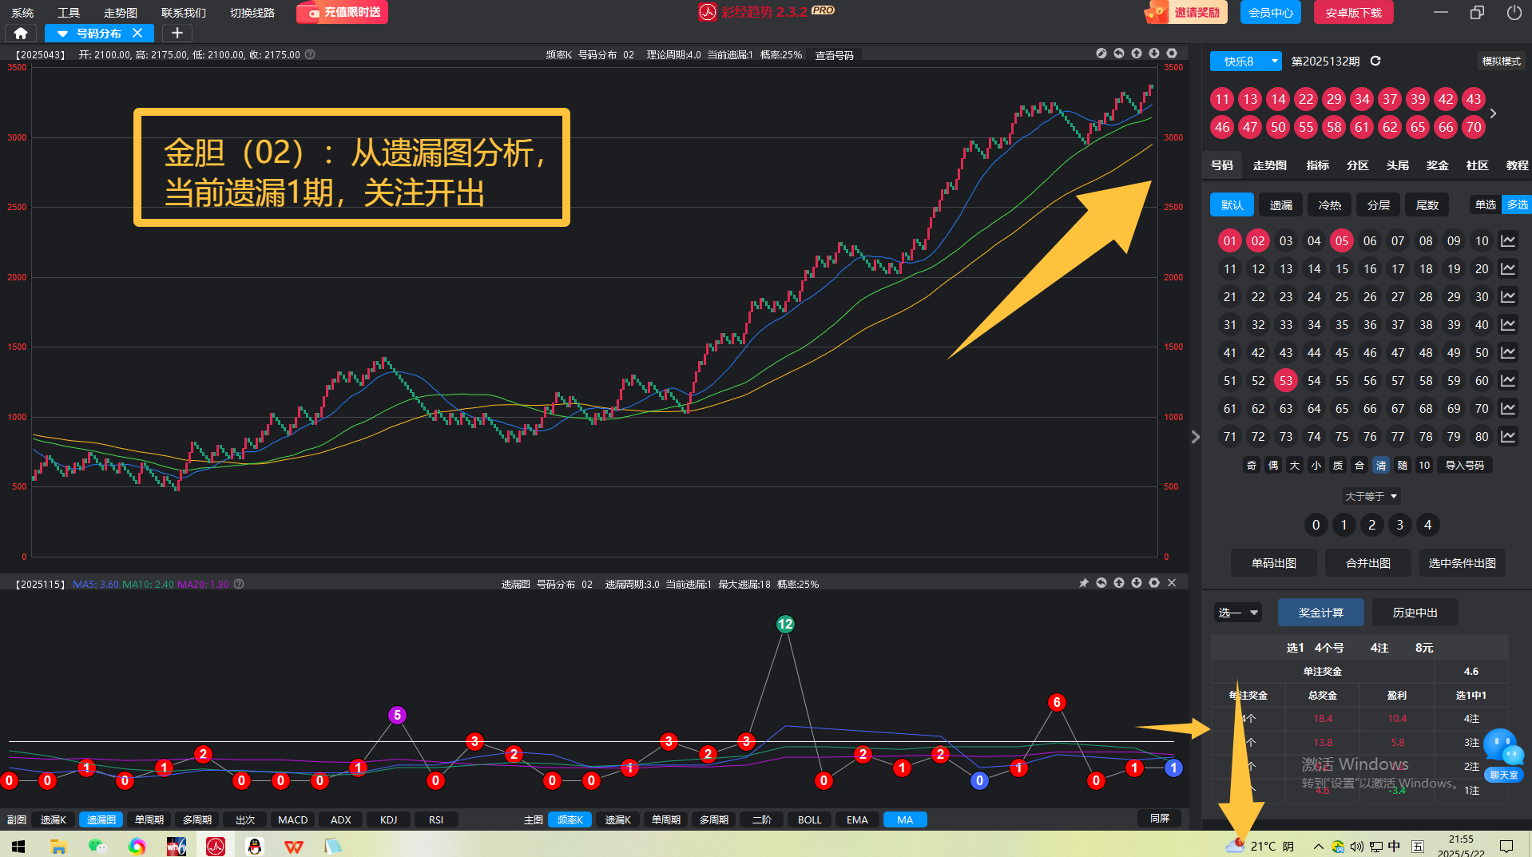Deselect number 53 in the grid
Screen dimensions: 1532x857
(x=1286, y=380)
